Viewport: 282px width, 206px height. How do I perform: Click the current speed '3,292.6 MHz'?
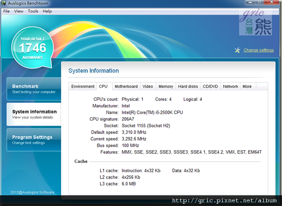[134, 139]
